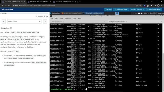
Task: Go to previous question with '<' button
Action: tap(4, 21)
